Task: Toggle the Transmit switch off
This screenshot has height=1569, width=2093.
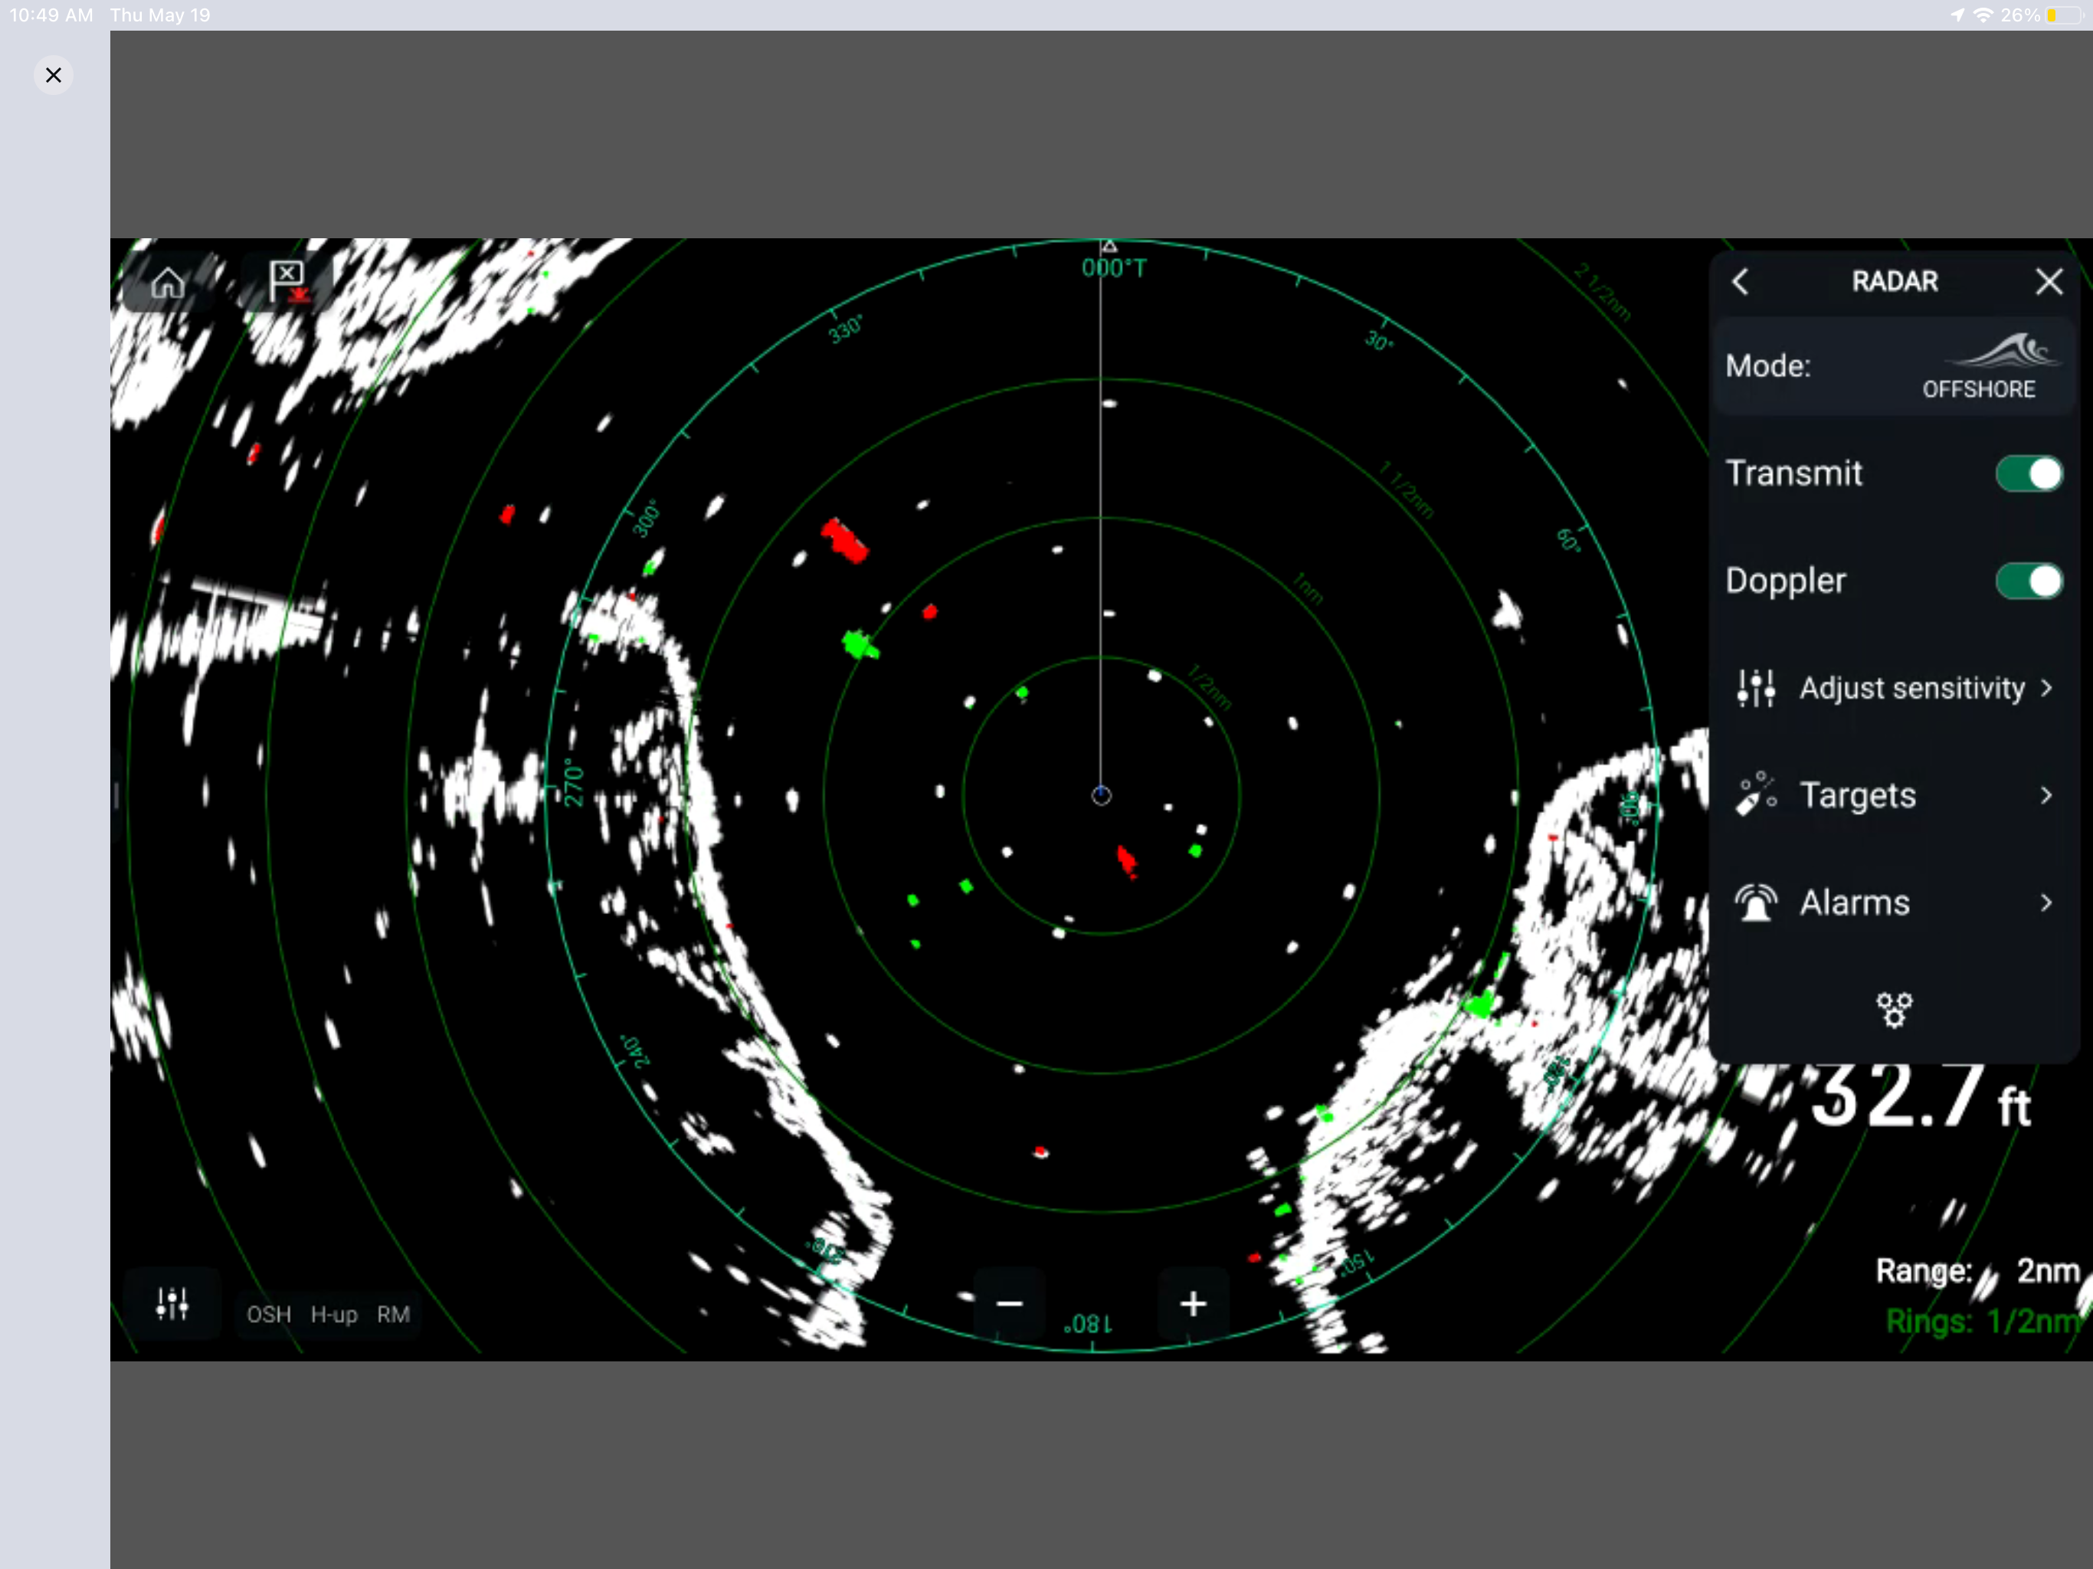Action: (x=2029, y=473)
